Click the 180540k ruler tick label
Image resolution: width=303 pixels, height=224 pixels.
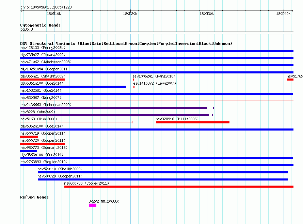click(x=283, y=14)
